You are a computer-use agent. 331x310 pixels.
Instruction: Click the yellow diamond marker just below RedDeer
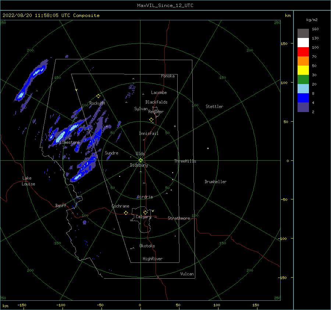152,120
